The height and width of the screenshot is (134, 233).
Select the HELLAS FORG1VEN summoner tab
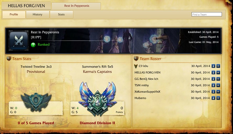pos(26,6)
